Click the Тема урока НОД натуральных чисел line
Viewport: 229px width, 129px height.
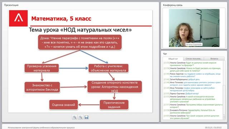pos(80,30)
